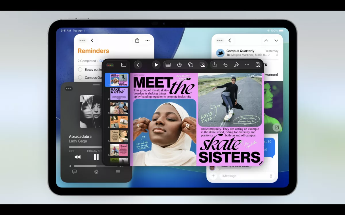This screenshot has width=345, height=215.
Task: Click the battery indicator in status bar
Action: click(282, 30)
